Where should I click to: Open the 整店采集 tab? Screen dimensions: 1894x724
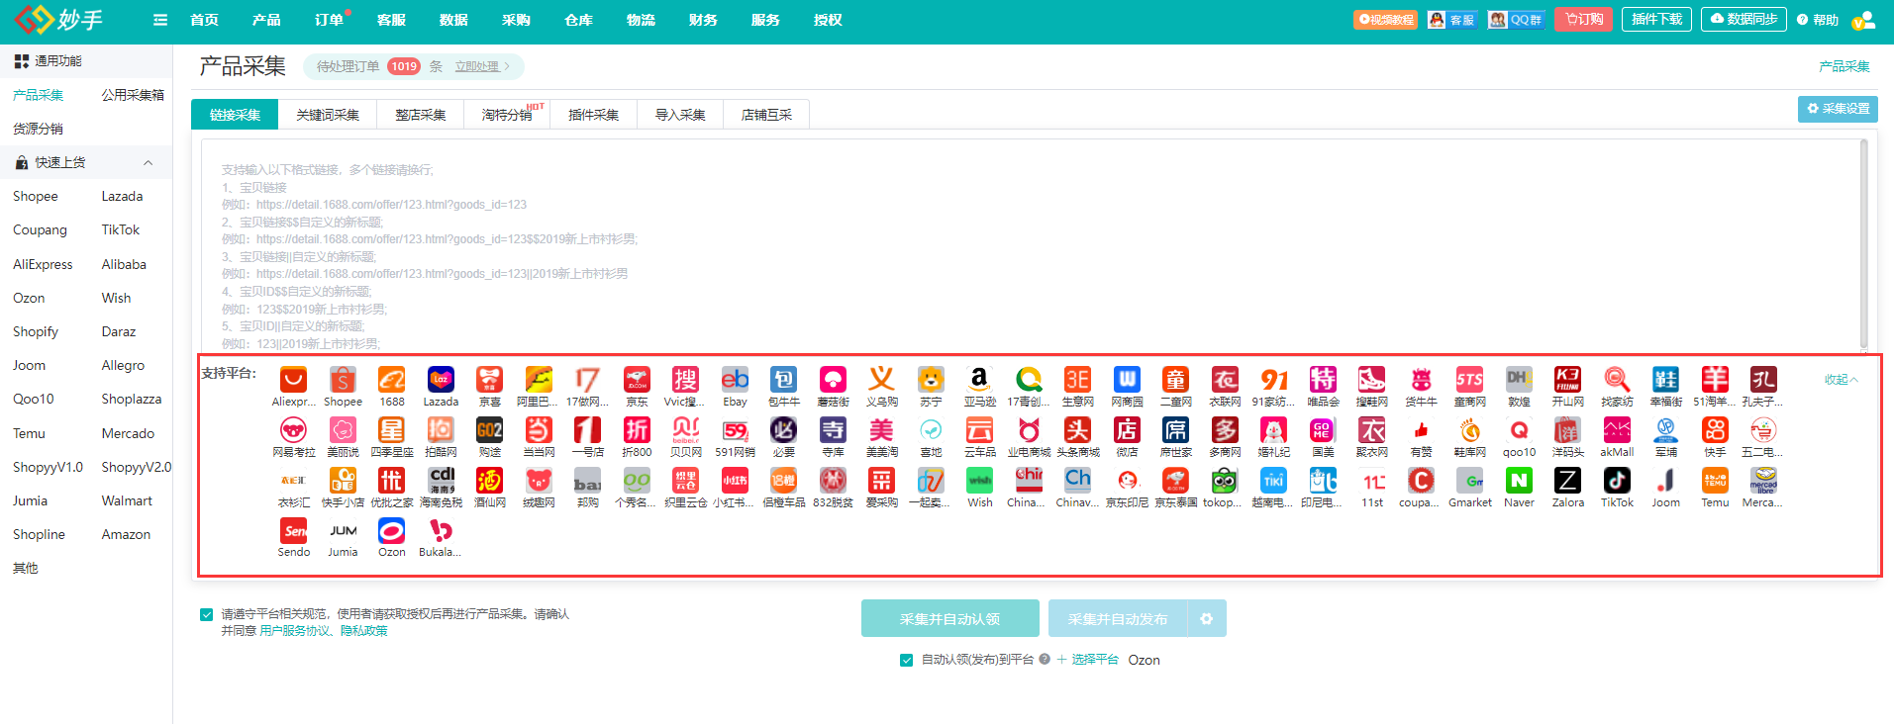(x=420, y=115)
